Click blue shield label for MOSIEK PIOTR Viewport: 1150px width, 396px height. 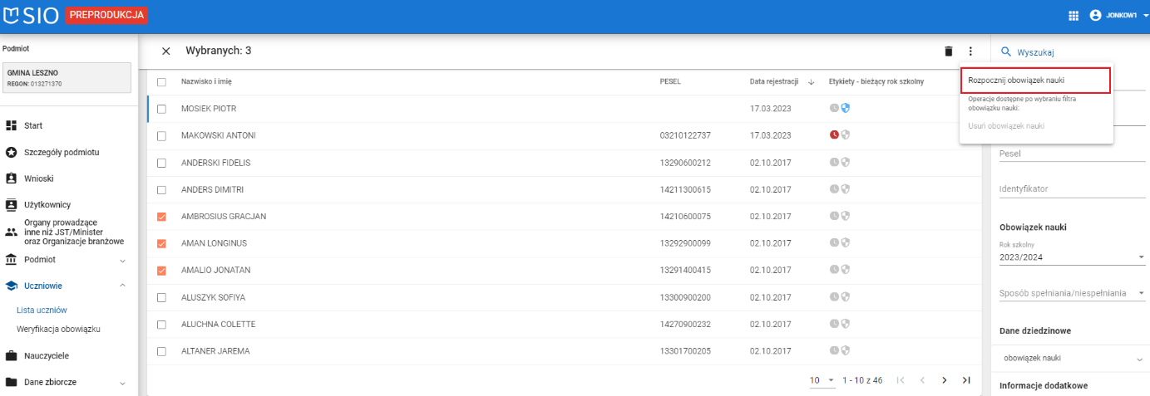(846, 108)
